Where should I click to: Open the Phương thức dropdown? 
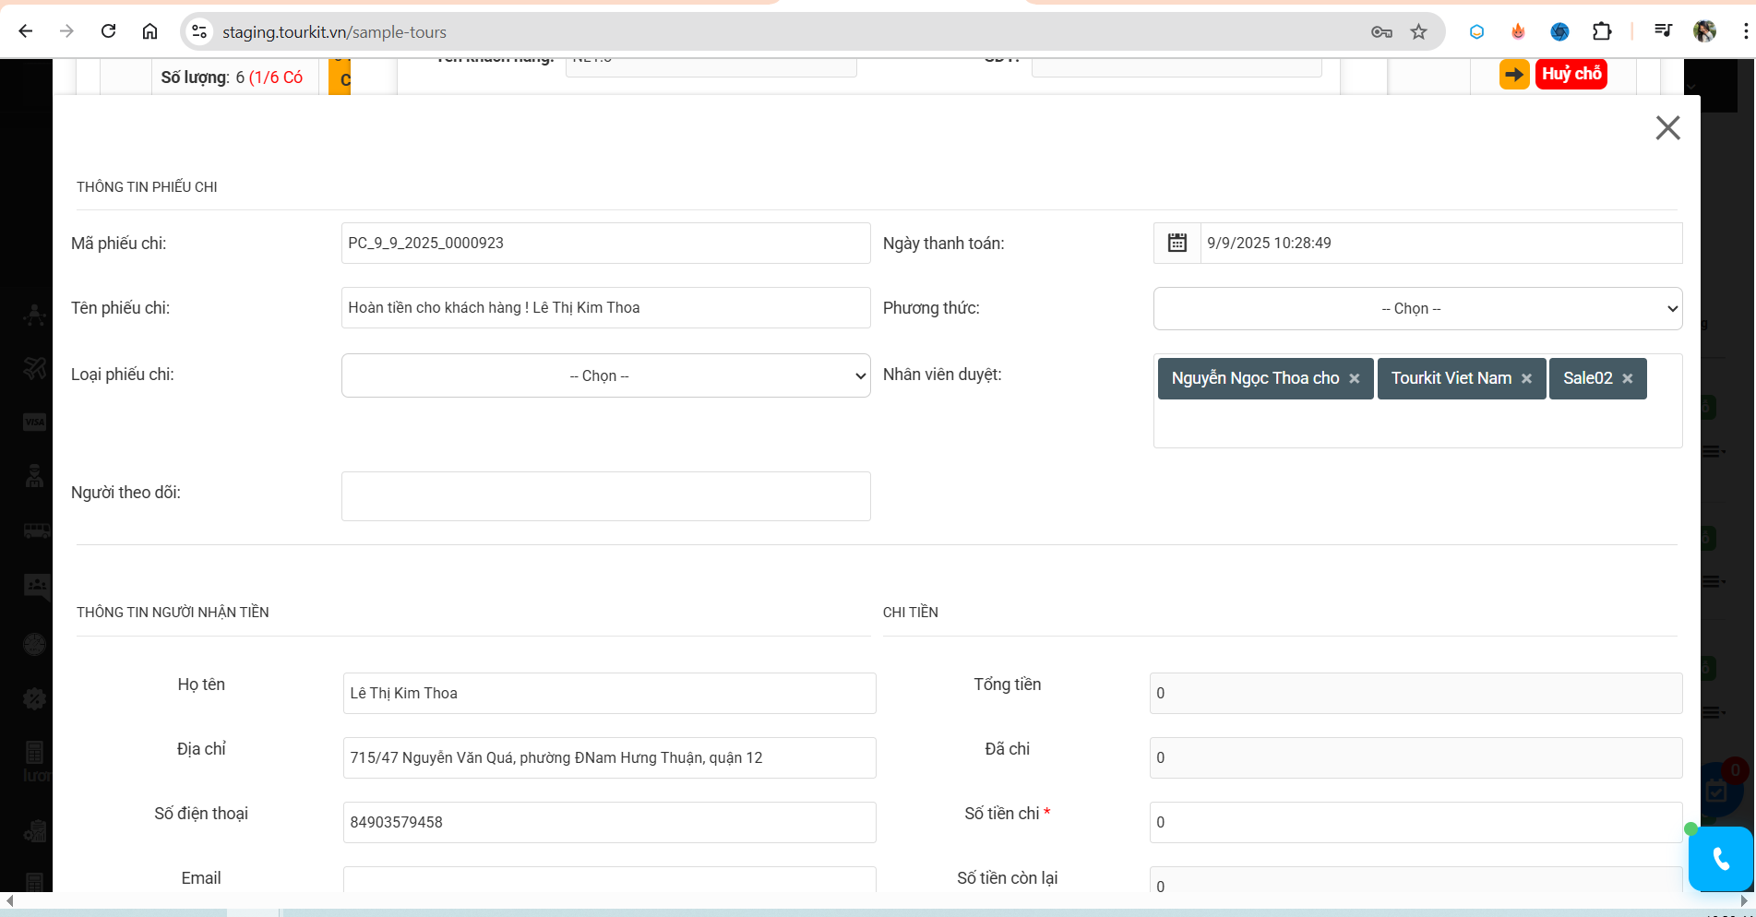[1417, 308]
